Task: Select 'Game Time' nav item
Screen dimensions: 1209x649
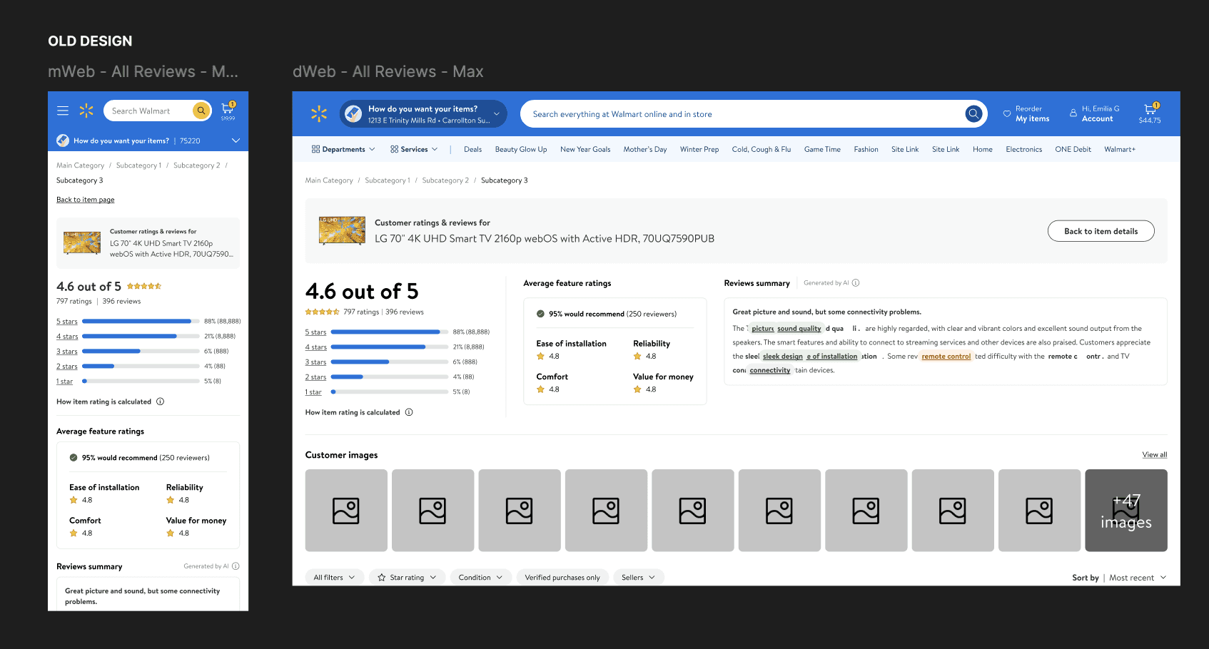Action: pos(822,149)
